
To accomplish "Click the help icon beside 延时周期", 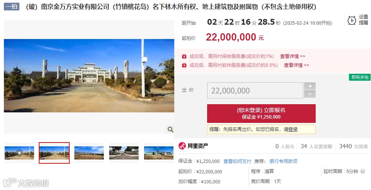I will [362, 171].
